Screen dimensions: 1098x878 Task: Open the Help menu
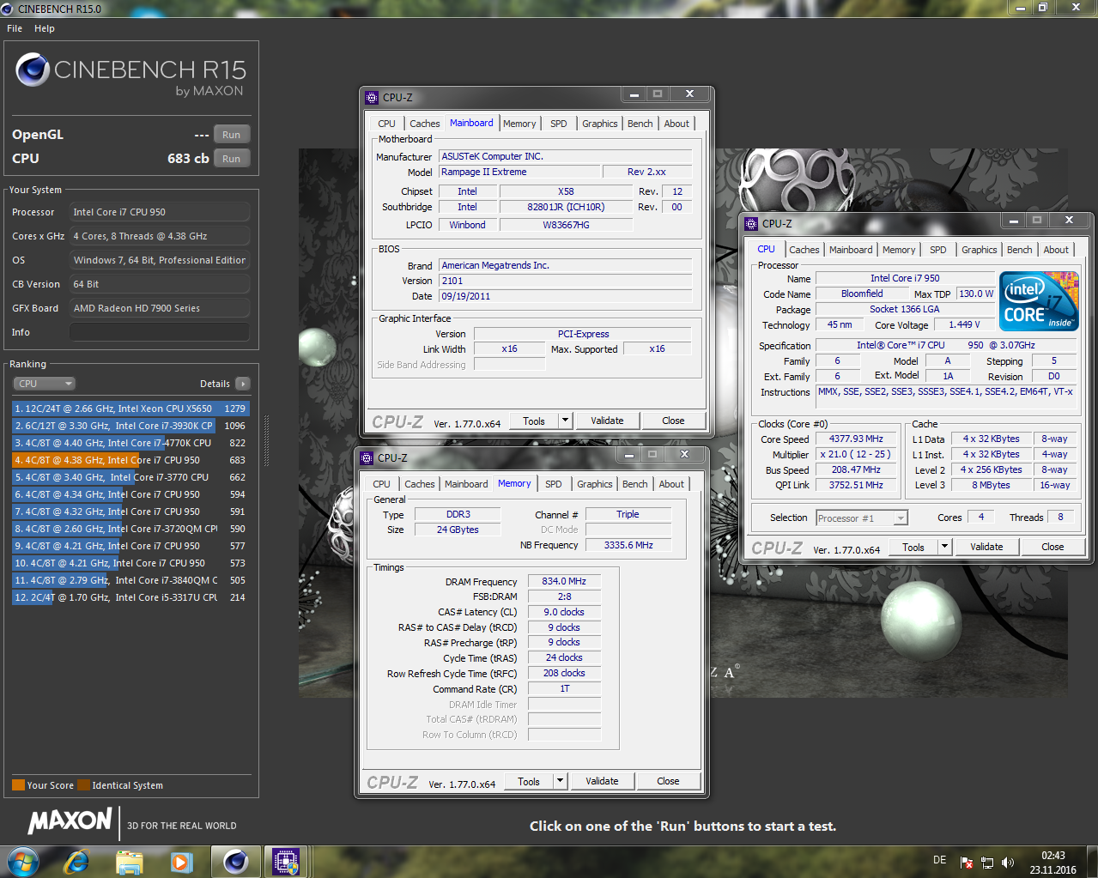(45, 28)
